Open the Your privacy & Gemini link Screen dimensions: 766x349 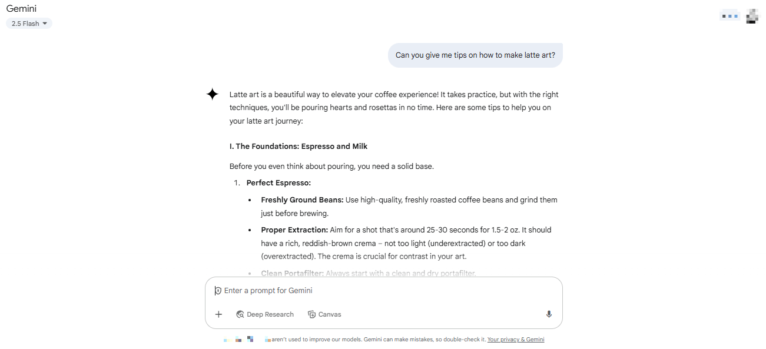pos(516,340)
